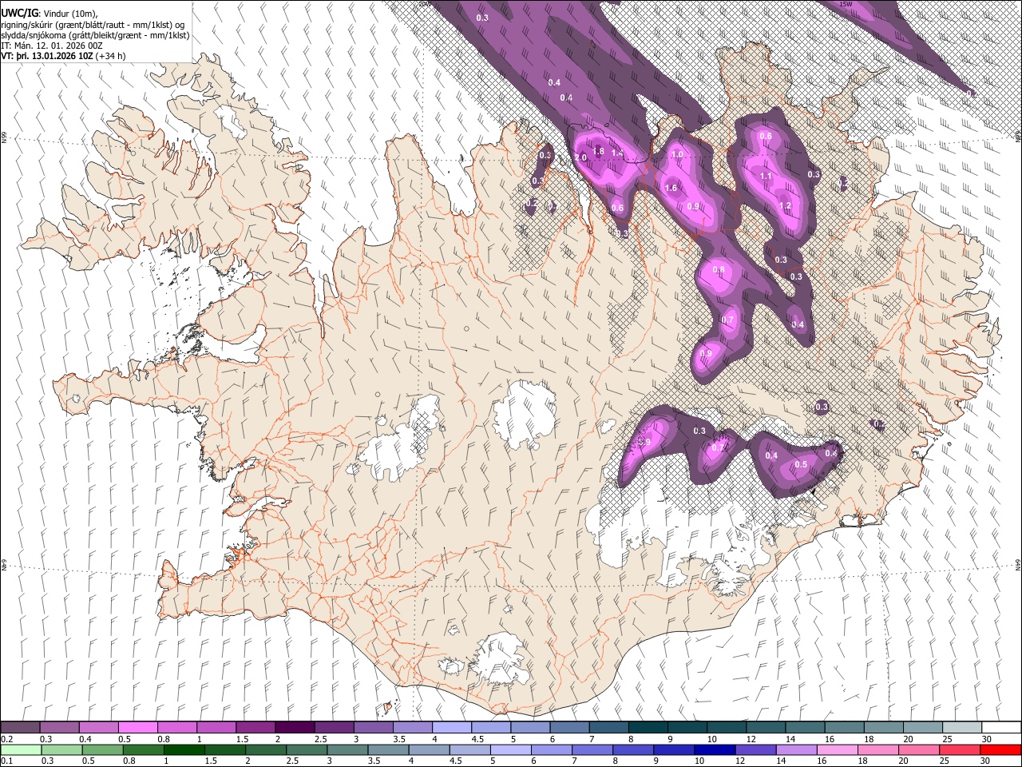Click the bright pink 0.5 swatch in upper scale
Screen dimensions: 1022x767
point(137,728)
